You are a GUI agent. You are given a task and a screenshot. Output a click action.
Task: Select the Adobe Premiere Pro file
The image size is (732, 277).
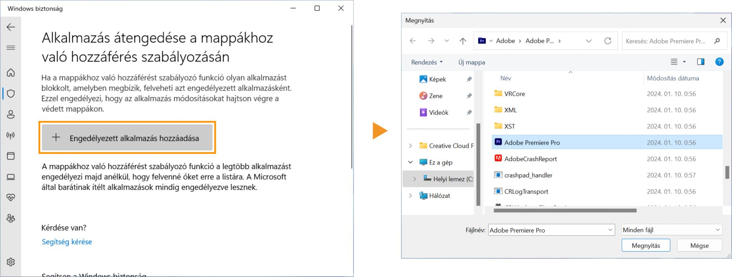608,143
